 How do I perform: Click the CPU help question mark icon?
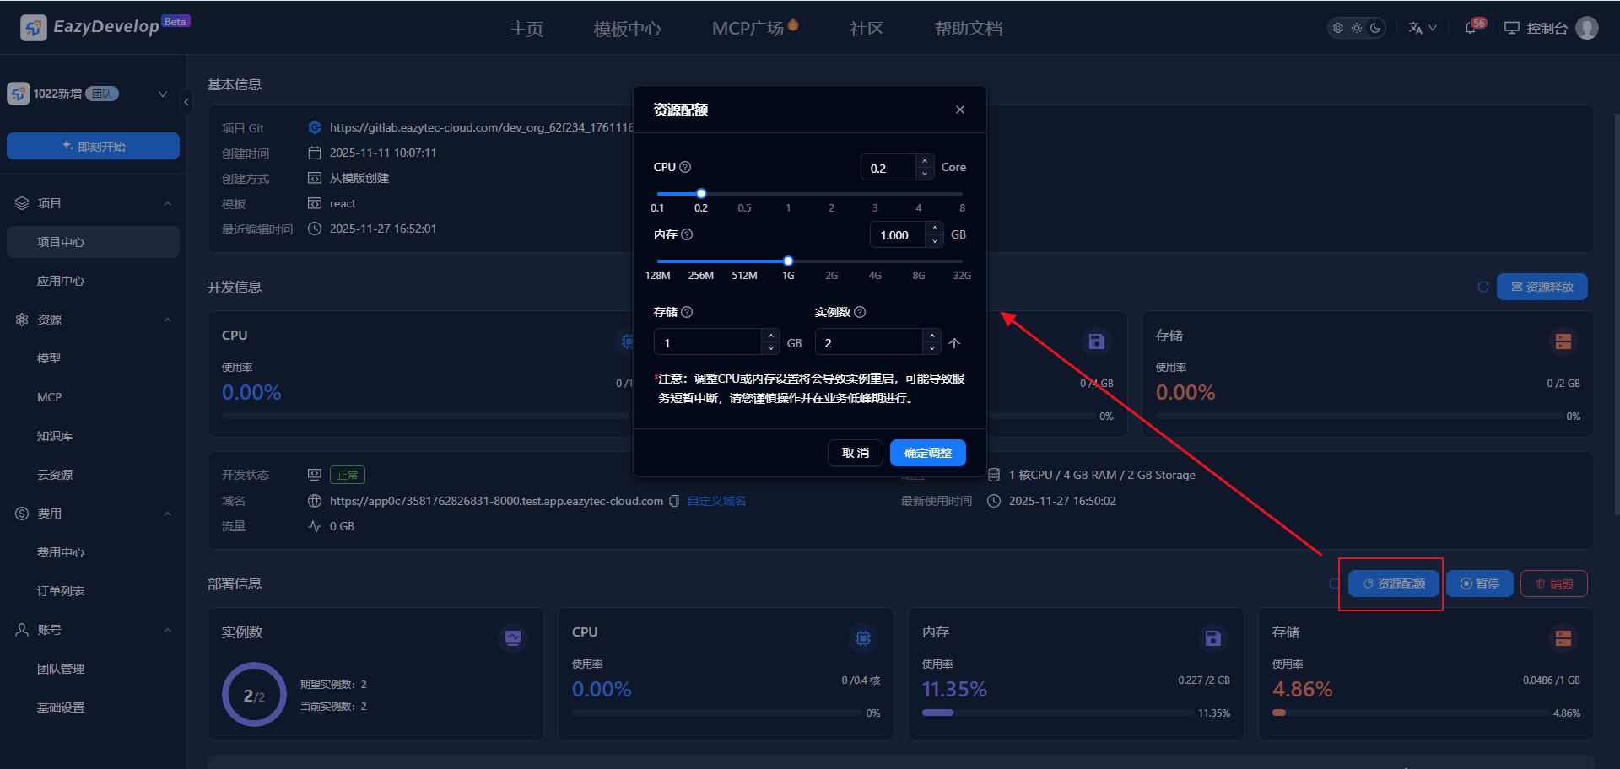coord(685,167)
